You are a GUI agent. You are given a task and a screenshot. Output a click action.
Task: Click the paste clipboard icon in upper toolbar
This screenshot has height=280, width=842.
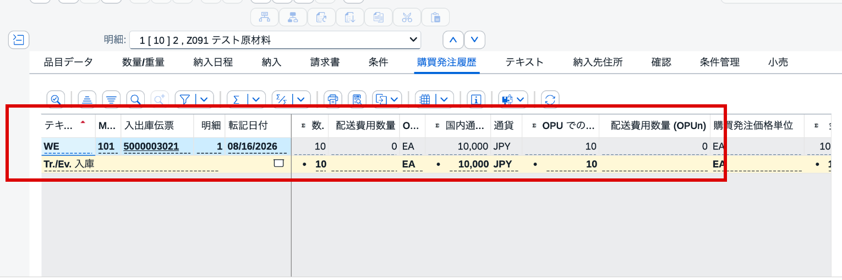click(x=435, y=17)
